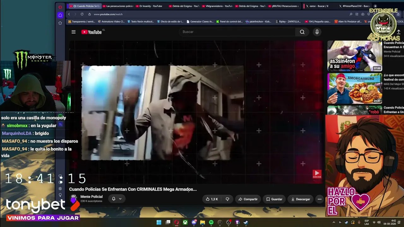The image size is (404, 227).
Task: Open the YouTube hamburger guide menu
Action: pos(74,32)
